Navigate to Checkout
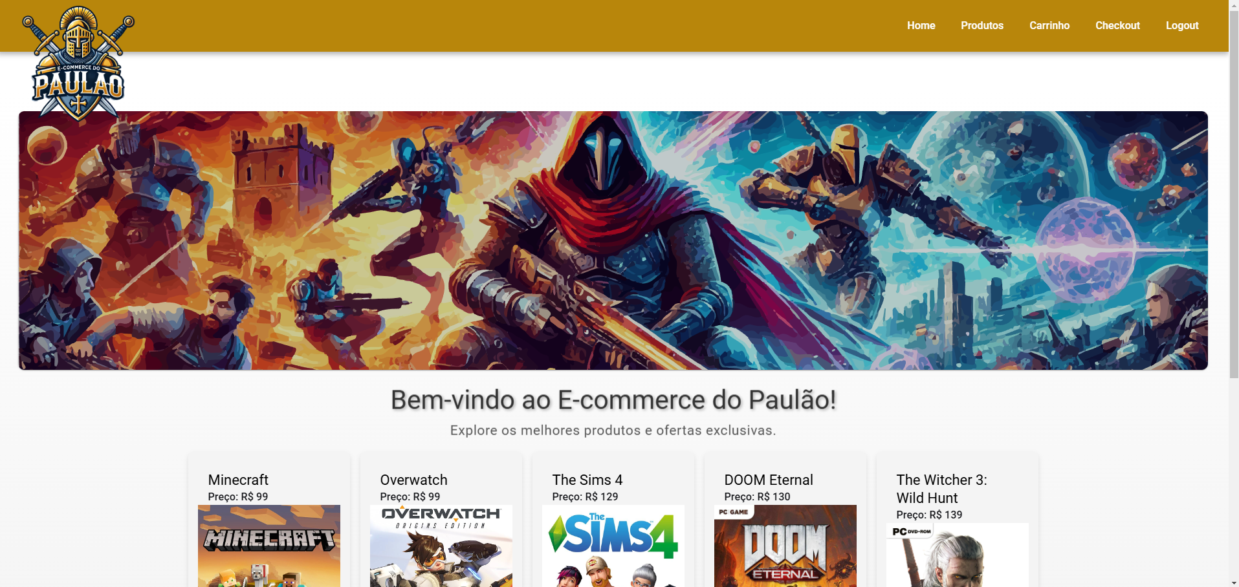 pos(1117,26)
